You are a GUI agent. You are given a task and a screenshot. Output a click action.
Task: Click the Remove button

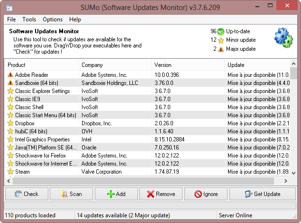(x=161, y=194)
